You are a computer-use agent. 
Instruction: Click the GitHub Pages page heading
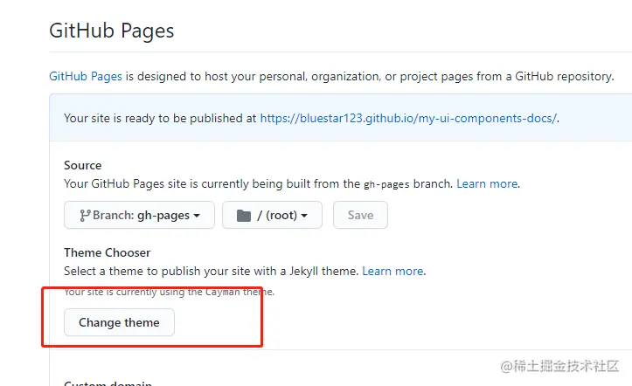click(112, 31)
